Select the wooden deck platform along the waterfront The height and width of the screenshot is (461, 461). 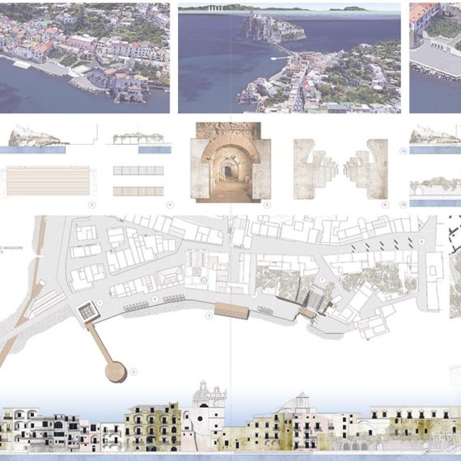[x=232, y=311]
